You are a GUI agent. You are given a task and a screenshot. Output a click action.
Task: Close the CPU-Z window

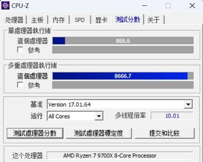tap(192, 6)
